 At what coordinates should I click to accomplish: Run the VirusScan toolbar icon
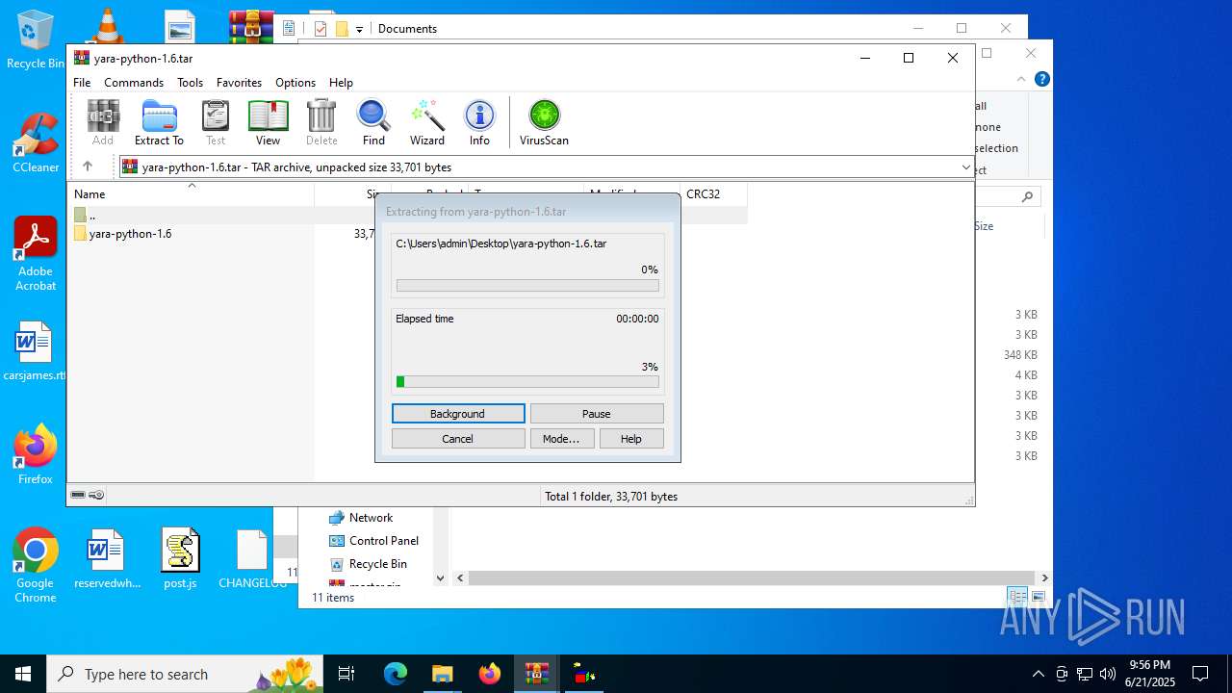click(544, 122)
